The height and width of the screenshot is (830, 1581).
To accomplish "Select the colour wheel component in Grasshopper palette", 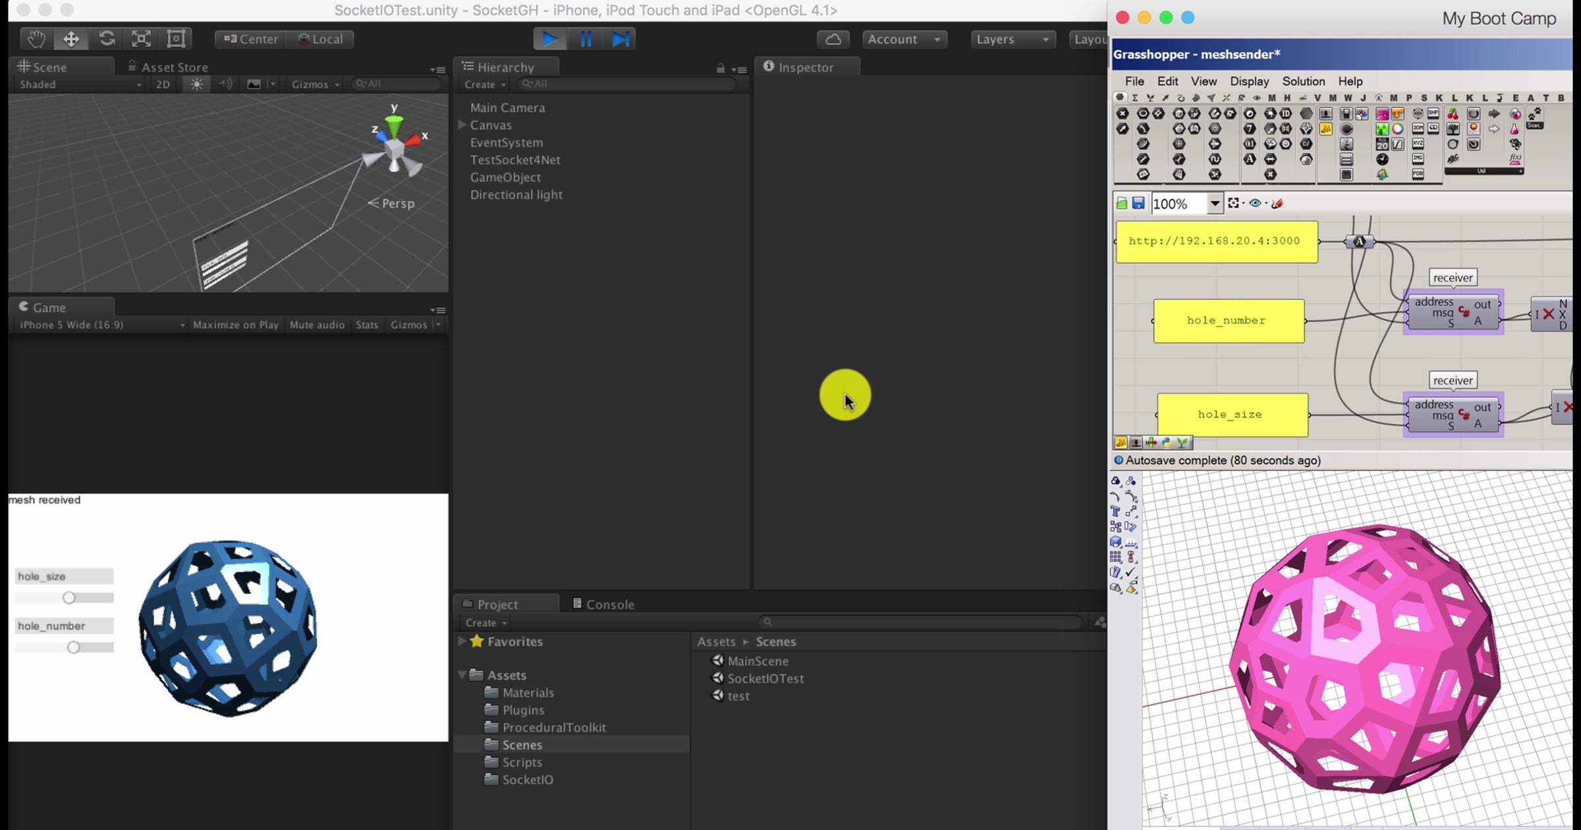I will pos(1397,129).
